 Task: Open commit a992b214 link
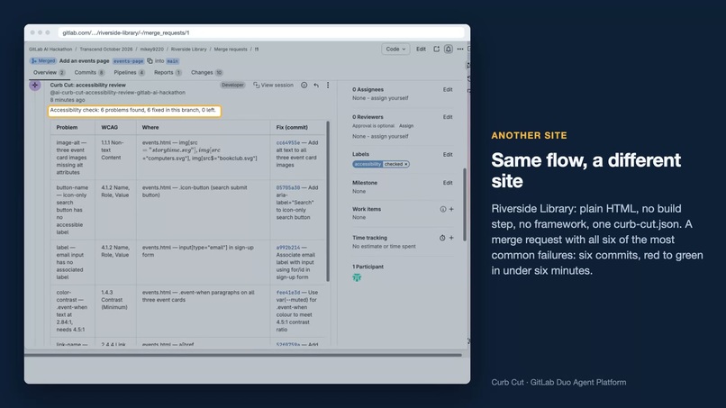tap(288, 248)
